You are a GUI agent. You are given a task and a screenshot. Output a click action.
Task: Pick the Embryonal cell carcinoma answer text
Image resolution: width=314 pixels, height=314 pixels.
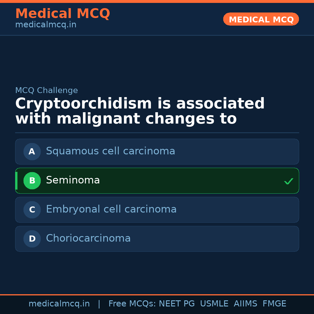tap(111, 209)
